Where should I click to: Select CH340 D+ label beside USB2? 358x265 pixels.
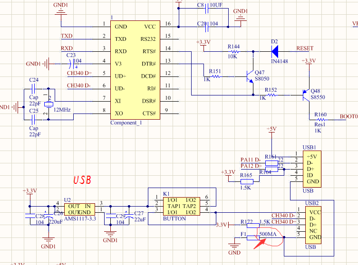point(284,222)
